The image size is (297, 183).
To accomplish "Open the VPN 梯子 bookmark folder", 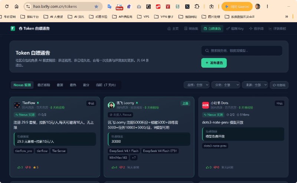I will pyautogui.click(x=164, y=17).
